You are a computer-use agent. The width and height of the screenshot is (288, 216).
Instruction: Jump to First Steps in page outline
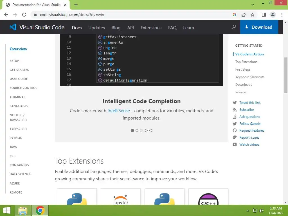tap(243, 69)
